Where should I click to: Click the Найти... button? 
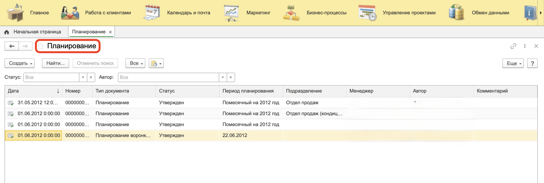pyautogui.click(x=56, y=63)
